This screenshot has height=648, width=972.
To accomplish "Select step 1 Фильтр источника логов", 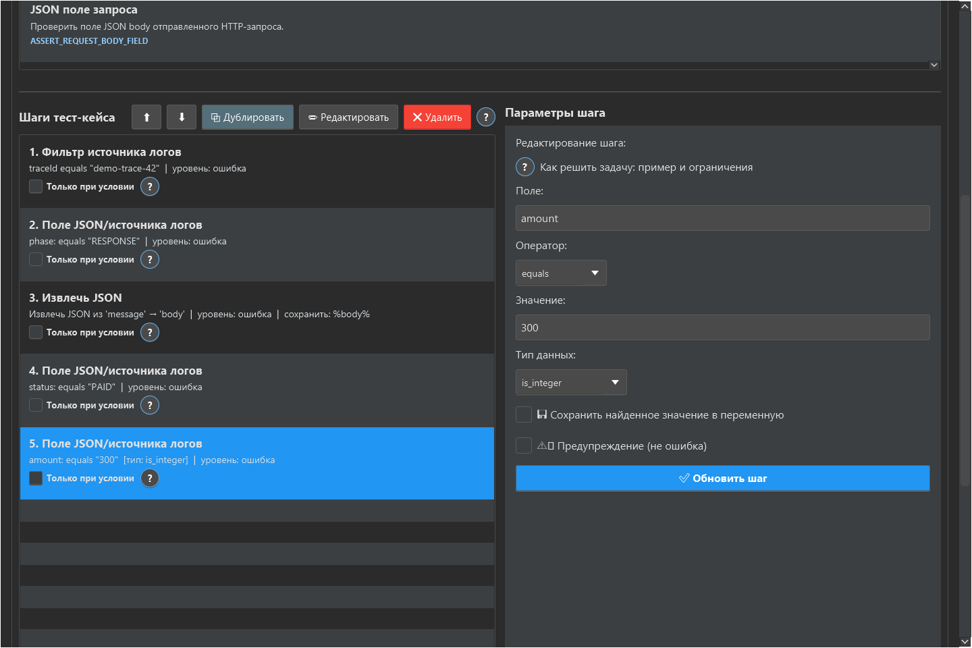I will point(257,171).
